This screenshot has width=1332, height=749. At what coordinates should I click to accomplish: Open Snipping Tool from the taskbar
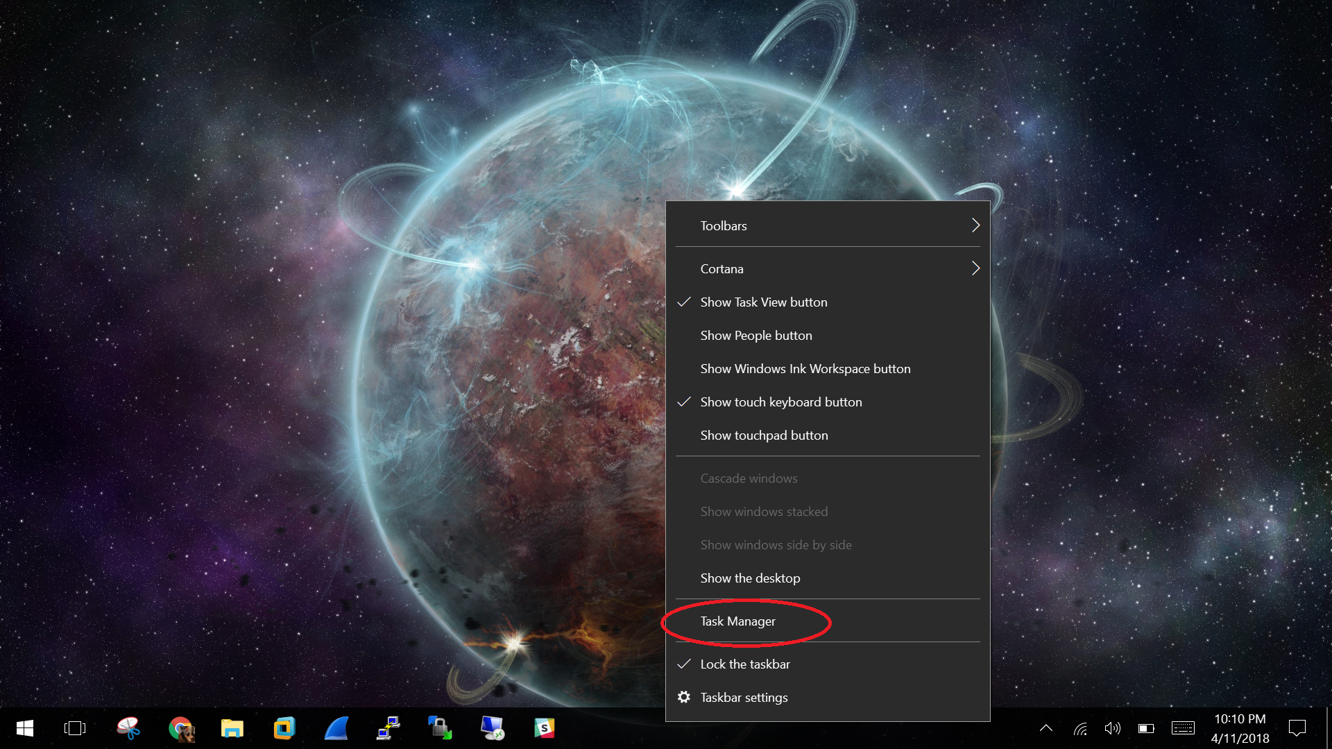128,728
